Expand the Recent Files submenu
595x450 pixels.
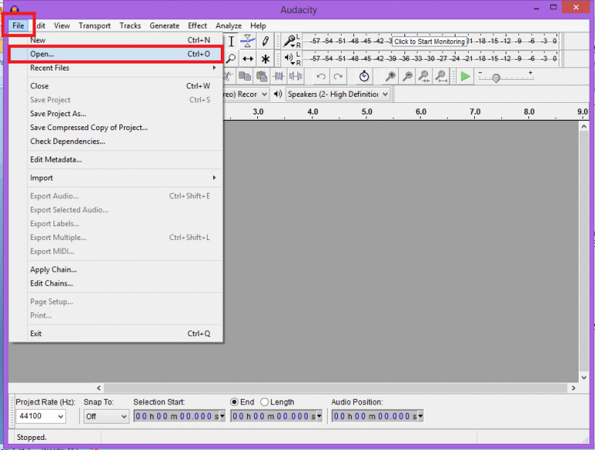tap(124, 68)
